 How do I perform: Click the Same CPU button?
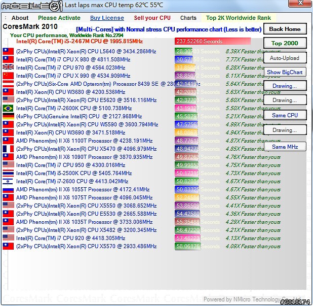pos(285,115)
